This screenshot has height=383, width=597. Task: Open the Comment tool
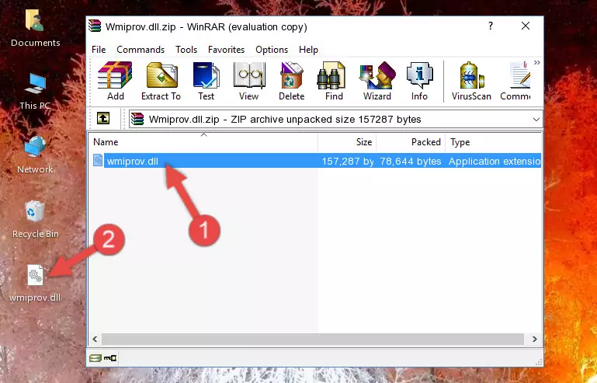[x=515, y=81]
